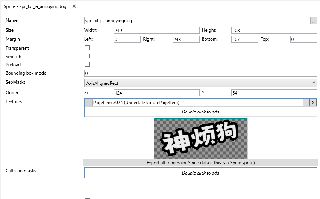Screen dimensions: 320x199
Task: Export all frames of the sprite
Action: pos(201,163)
